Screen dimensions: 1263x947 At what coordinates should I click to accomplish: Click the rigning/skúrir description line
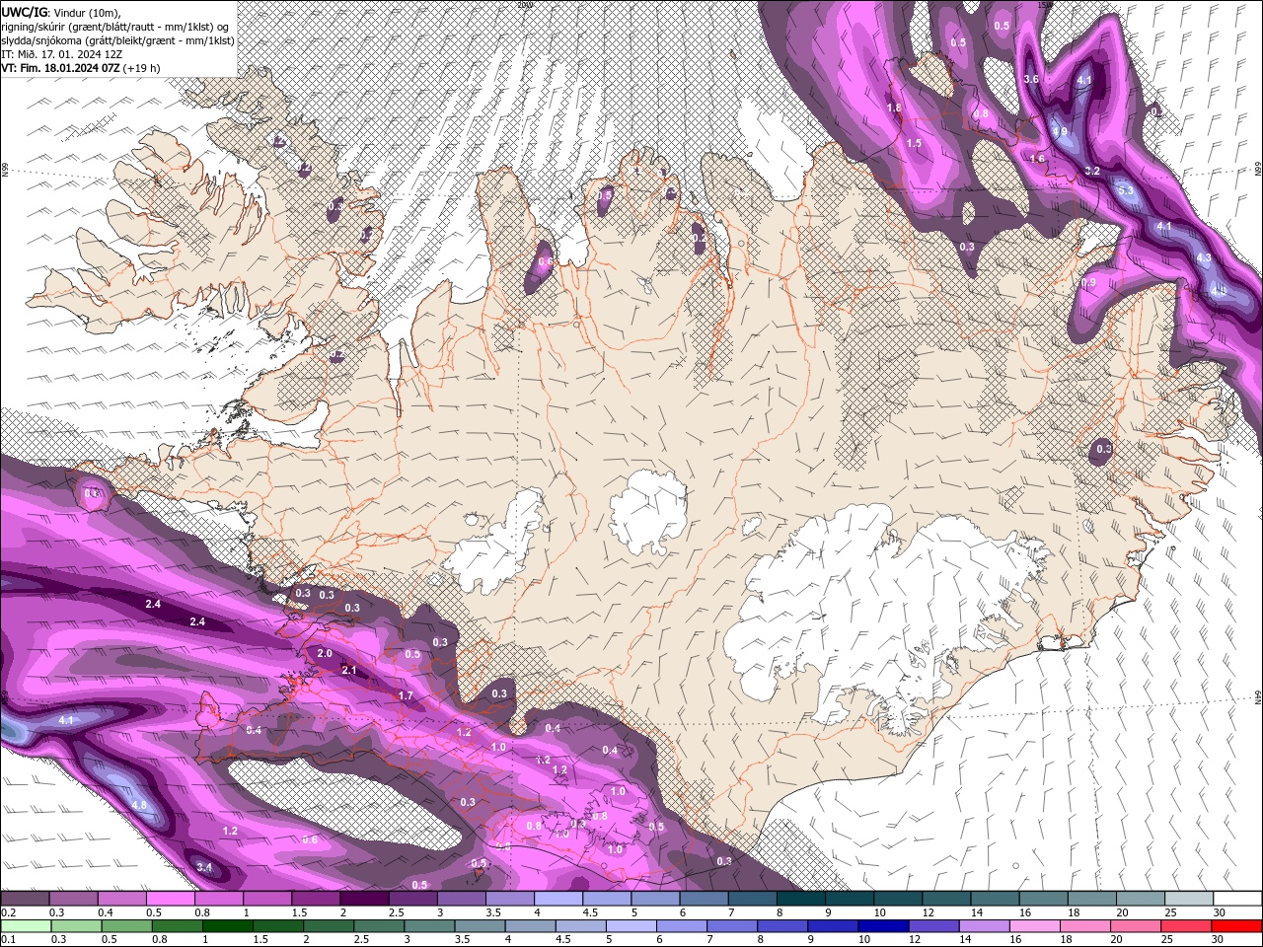(x=117, y=26)
